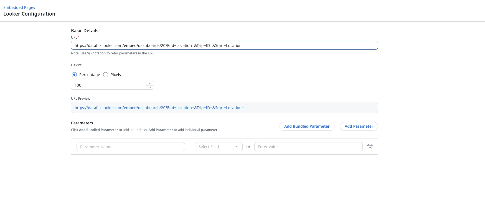
Task: Focus the Enter Value field
Action: (308, 147)
